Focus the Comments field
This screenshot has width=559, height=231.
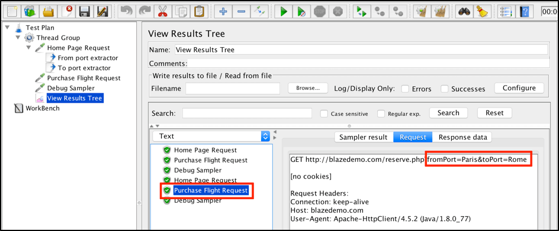[x=368, y=63]
